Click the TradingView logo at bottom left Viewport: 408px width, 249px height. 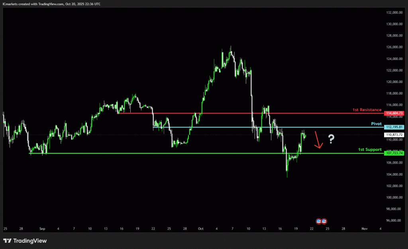click(x=25, y=241)
